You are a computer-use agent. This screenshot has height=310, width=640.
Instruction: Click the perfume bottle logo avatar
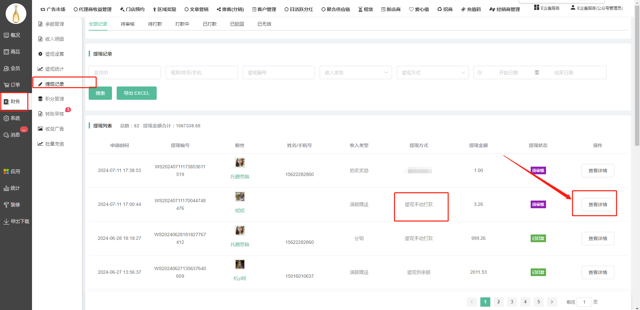click(16, 14)
